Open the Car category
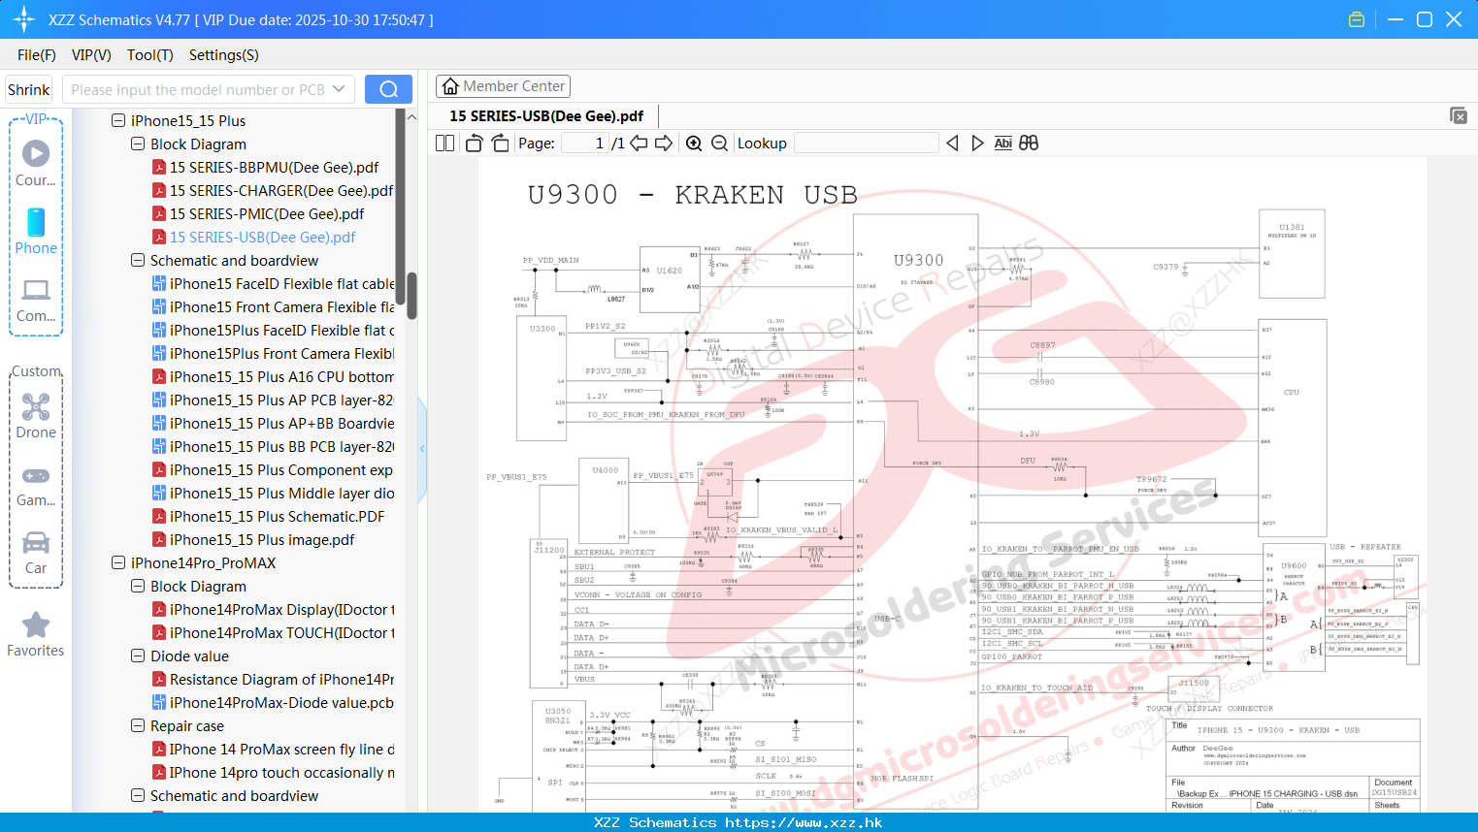The height and width of the screenshot is (832, 1478). coord(36,553)
